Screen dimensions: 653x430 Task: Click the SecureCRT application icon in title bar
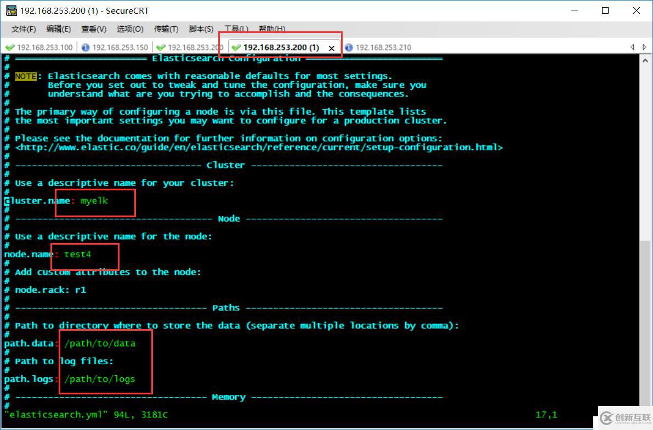pyautogui.click(x=12, y=10)
